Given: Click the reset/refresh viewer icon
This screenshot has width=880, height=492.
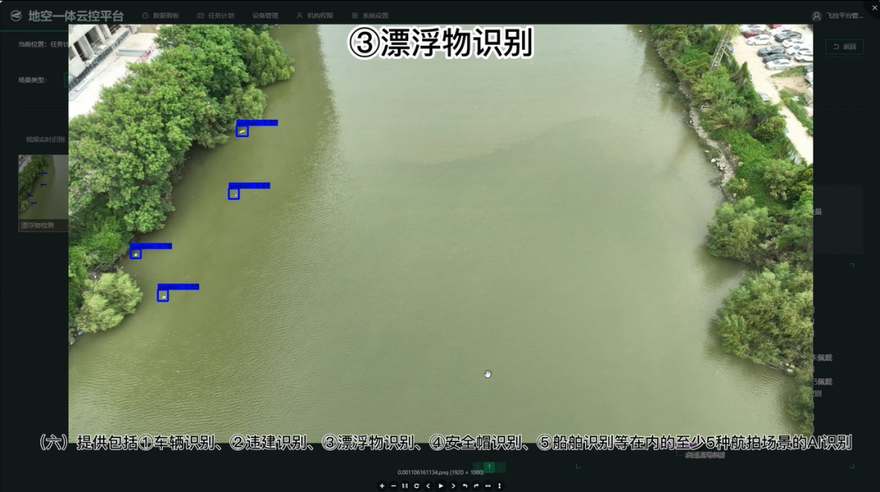Looking at the screenshot, I should coord(416,485).
